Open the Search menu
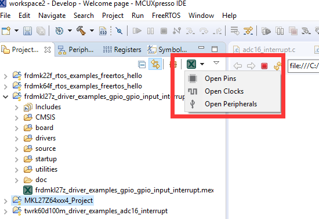The width and height of the screenshot is (319, 219). (x=84, y=16)
